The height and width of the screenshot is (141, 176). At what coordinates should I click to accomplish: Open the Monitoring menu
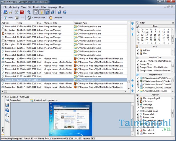pos(14,7)
